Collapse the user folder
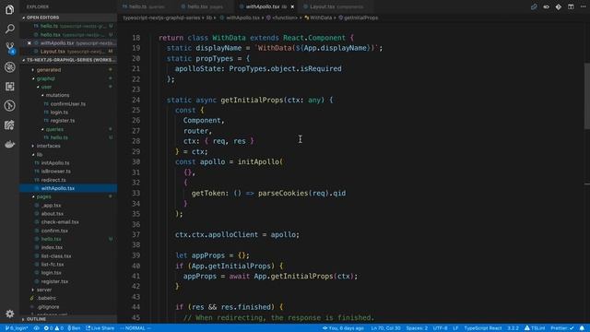This screenshot has height=332, width=590. (x=68, y=87)
